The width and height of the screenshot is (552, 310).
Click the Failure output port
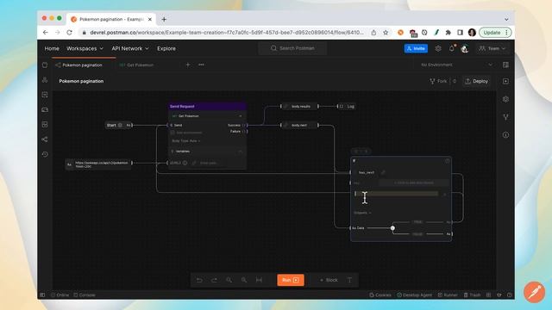[245, 132]
